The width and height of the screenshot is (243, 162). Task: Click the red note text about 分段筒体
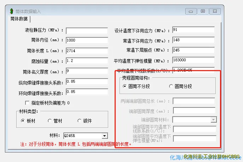(76, 144)
